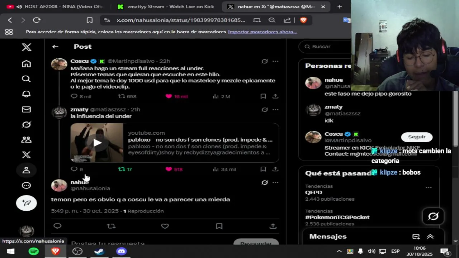Open QEPD trending topic
459x258 pixels.
click(314, 192)
